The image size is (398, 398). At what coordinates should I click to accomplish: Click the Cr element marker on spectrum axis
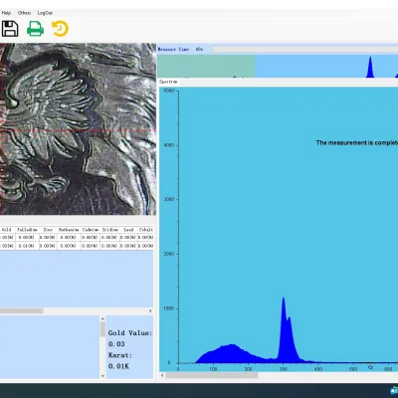370,367
